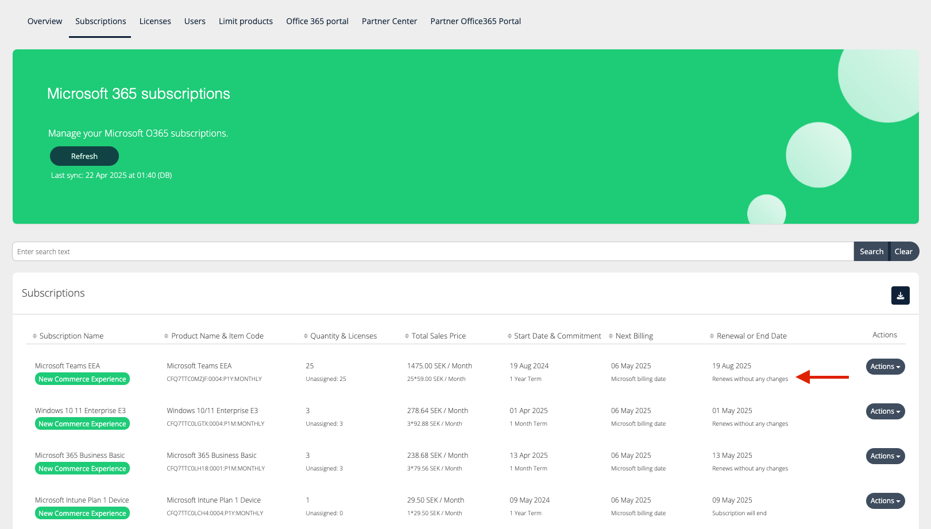The height and width of the screenshot is (529, 931).
Task: Open the Partner Center tab
Action: [x=389, y=21]
